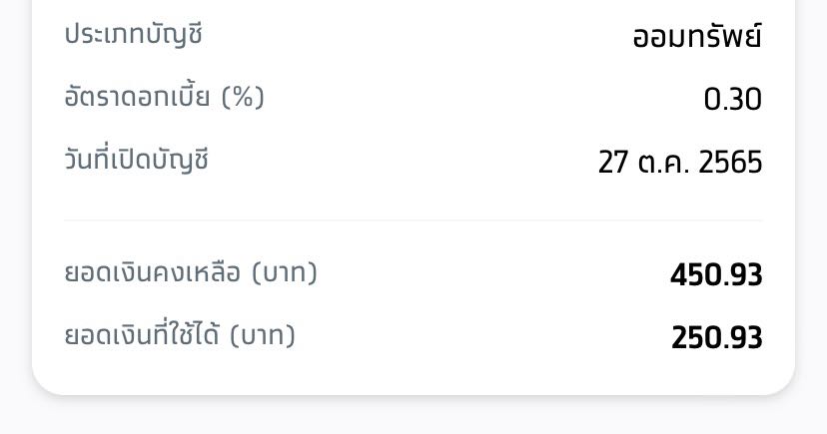Click the ยอดเงินคงเหลือ balance label text
The height and width of the screenshot is (434, 827).
pos(153,272)
